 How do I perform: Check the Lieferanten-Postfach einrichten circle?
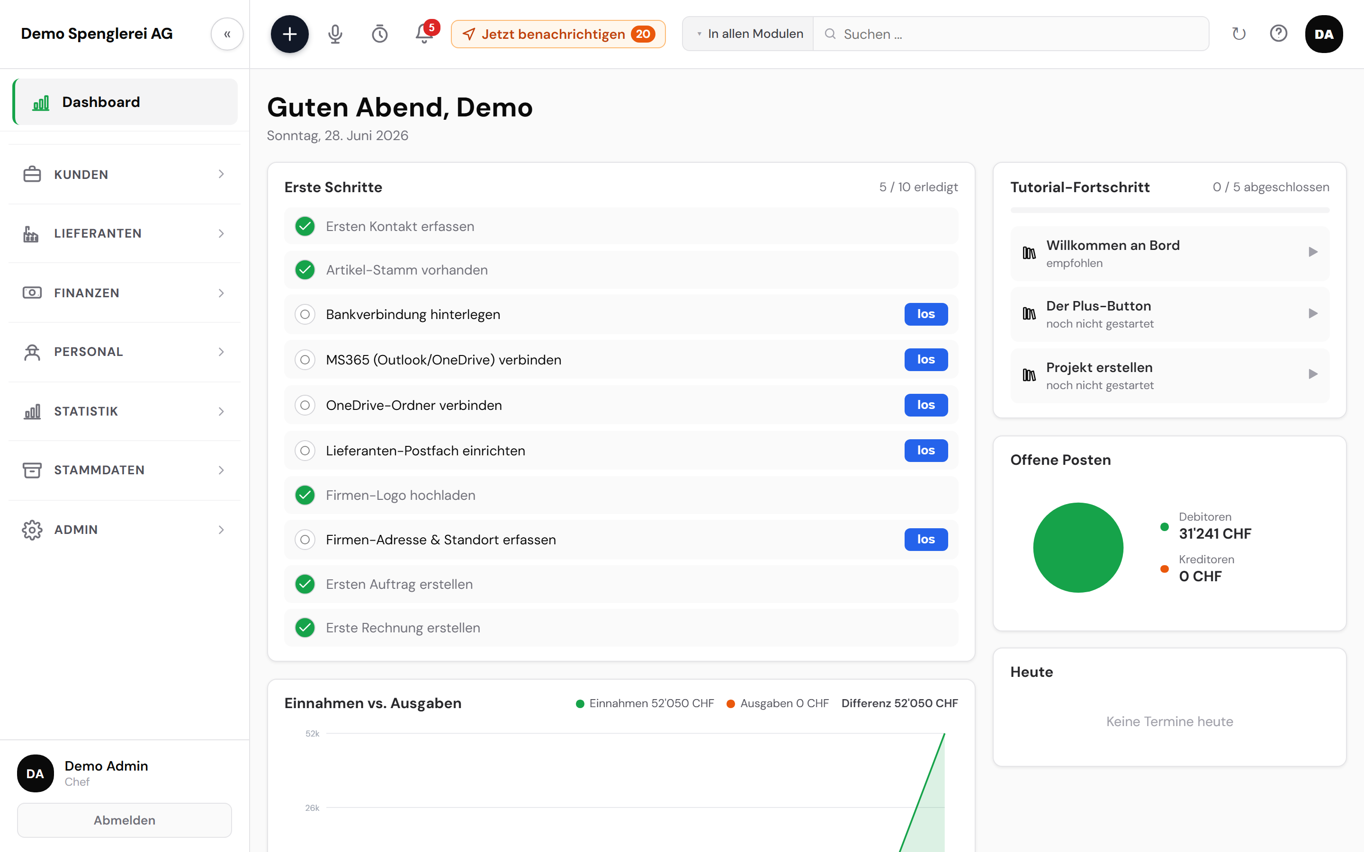[305, 450]
